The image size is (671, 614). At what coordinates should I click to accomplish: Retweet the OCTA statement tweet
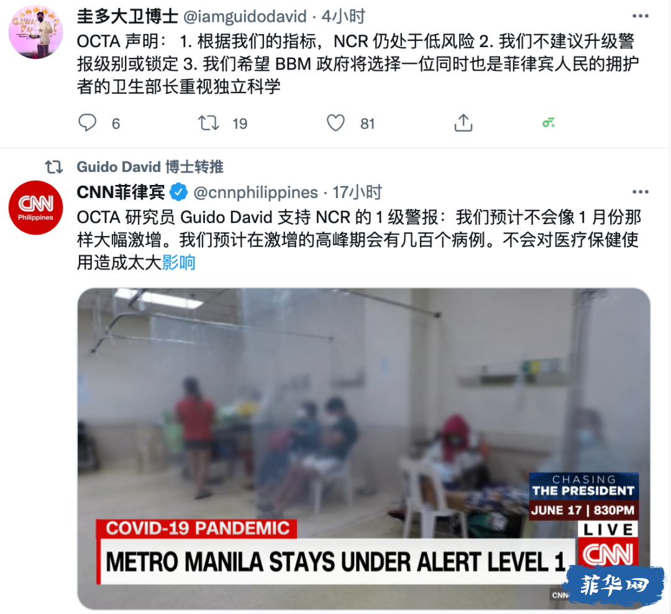tap(208, 123)
